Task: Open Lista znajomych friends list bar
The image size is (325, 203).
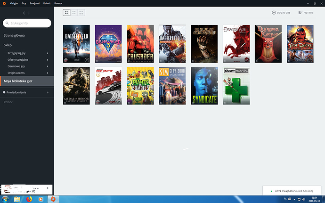Action: pos(292,191)
